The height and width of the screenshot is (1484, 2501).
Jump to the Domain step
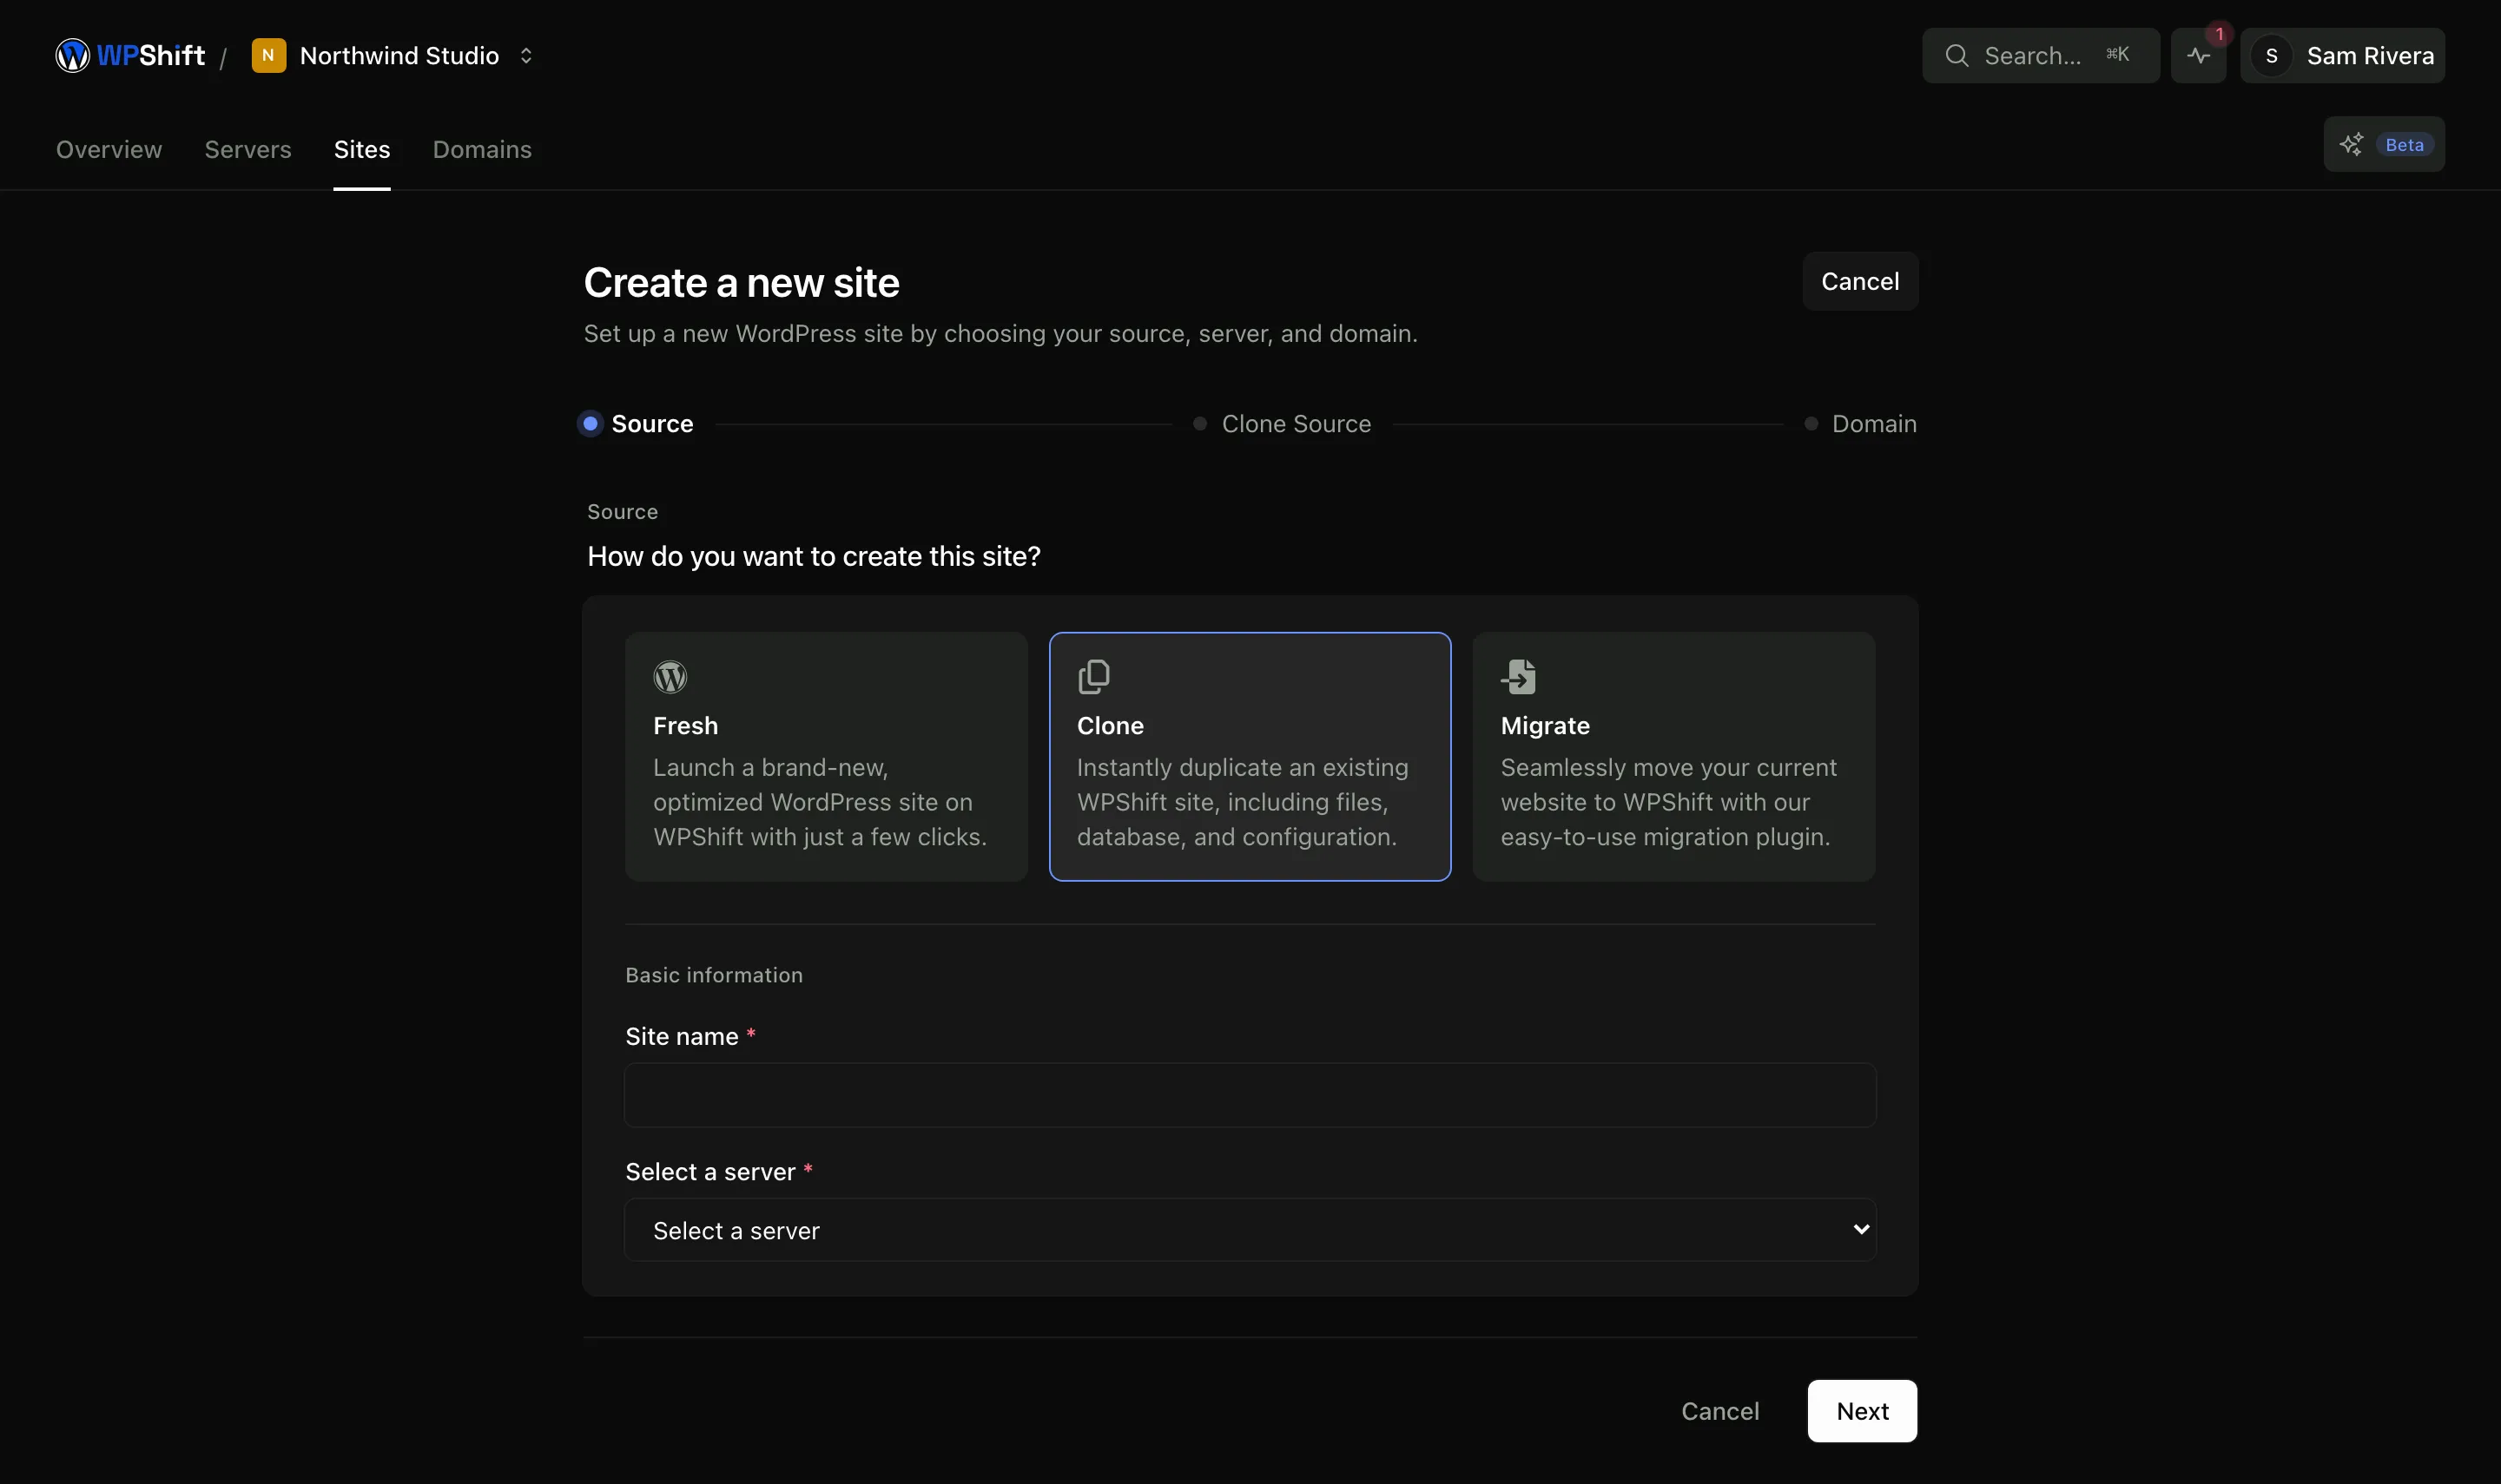coord(1861,424)
